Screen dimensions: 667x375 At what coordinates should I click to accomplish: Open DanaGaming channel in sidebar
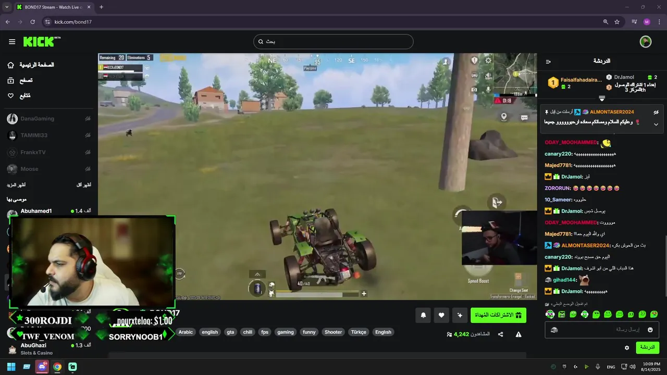(x=48, y=119)
